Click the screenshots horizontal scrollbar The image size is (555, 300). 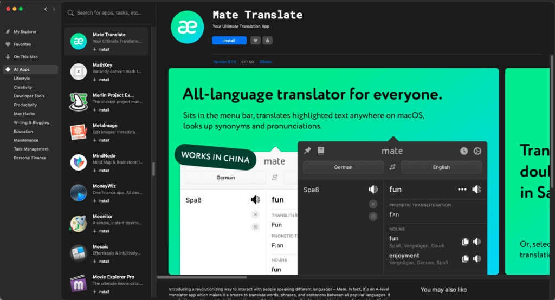tap(202, 277)
